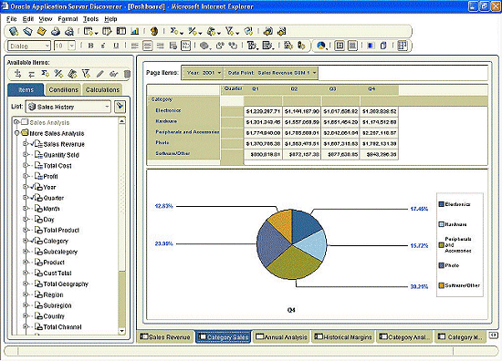
Task: Click the tree scrollbar down arrow
Action: [x=121, y=331]
